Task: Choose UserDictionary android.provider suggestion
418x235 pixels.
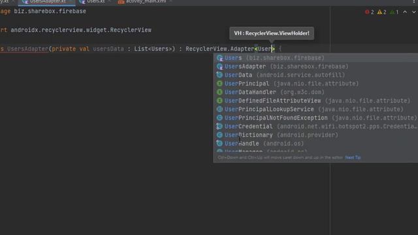Action: click(x=315, y=135)
